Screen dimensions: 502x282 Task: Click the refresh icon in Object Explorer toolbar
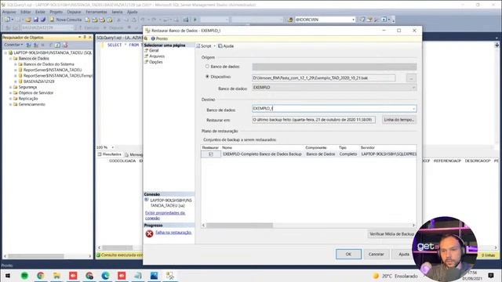pyautogui.click(x=57, y=45)
